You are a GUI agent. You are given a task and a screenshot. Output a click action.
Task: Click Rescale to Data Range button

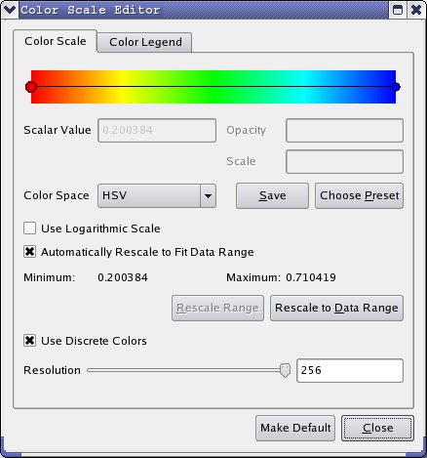tap(336, 308)
